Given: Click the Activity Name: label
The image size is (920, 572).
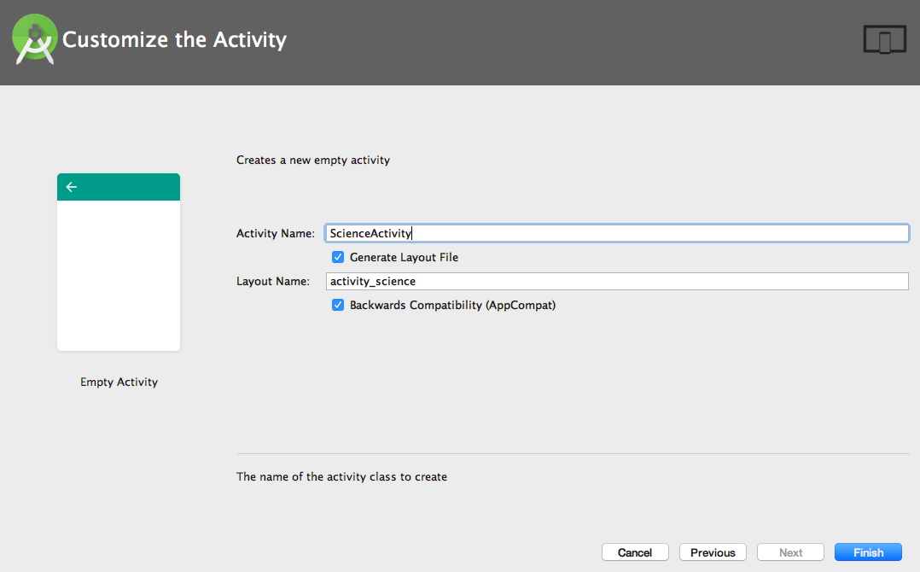Looking at the screenshot, I should pyautogui.click(x=276, y=233).
